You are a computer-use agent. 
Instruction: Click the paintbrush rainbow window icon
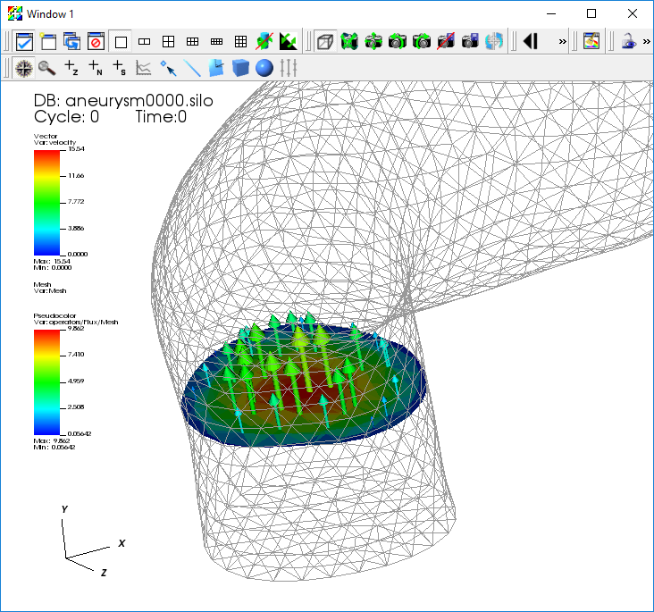tap(591, 42)
